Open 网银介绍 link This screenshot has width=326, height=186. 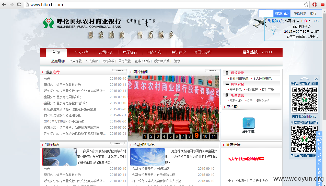(x=263, y=101)
